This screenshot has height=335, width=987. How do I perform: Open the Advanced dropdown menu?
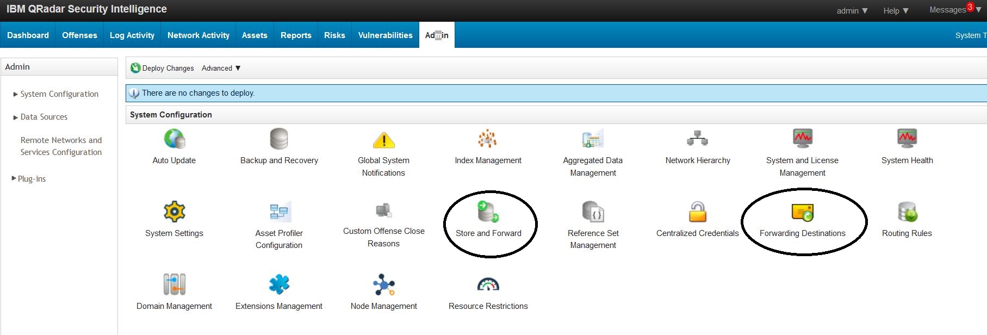point(221,68)
